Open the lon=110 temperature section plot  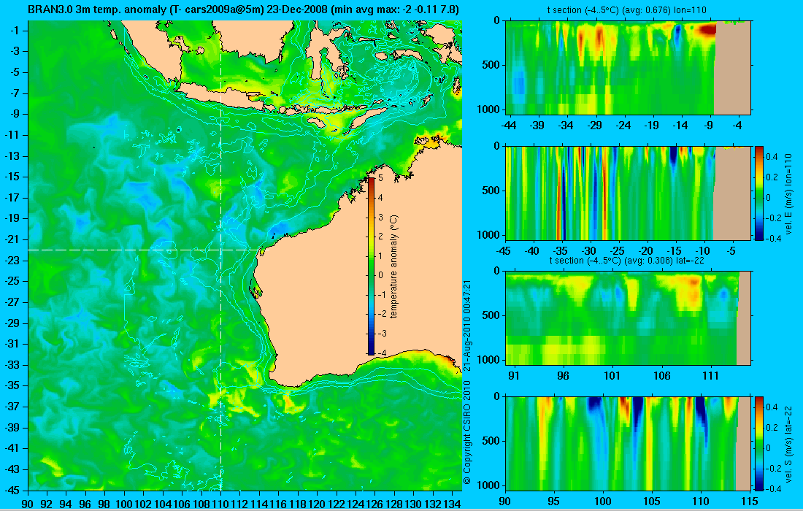[628, 67]
